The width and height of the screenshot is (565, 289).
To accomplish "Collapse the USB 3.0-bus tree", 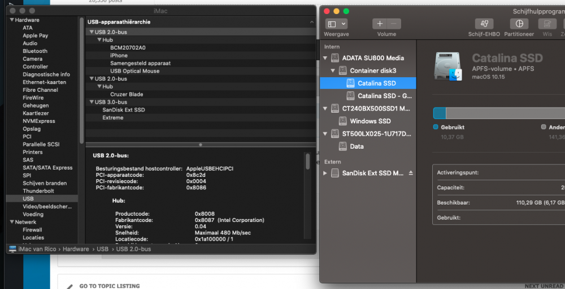I will [92, 102].
